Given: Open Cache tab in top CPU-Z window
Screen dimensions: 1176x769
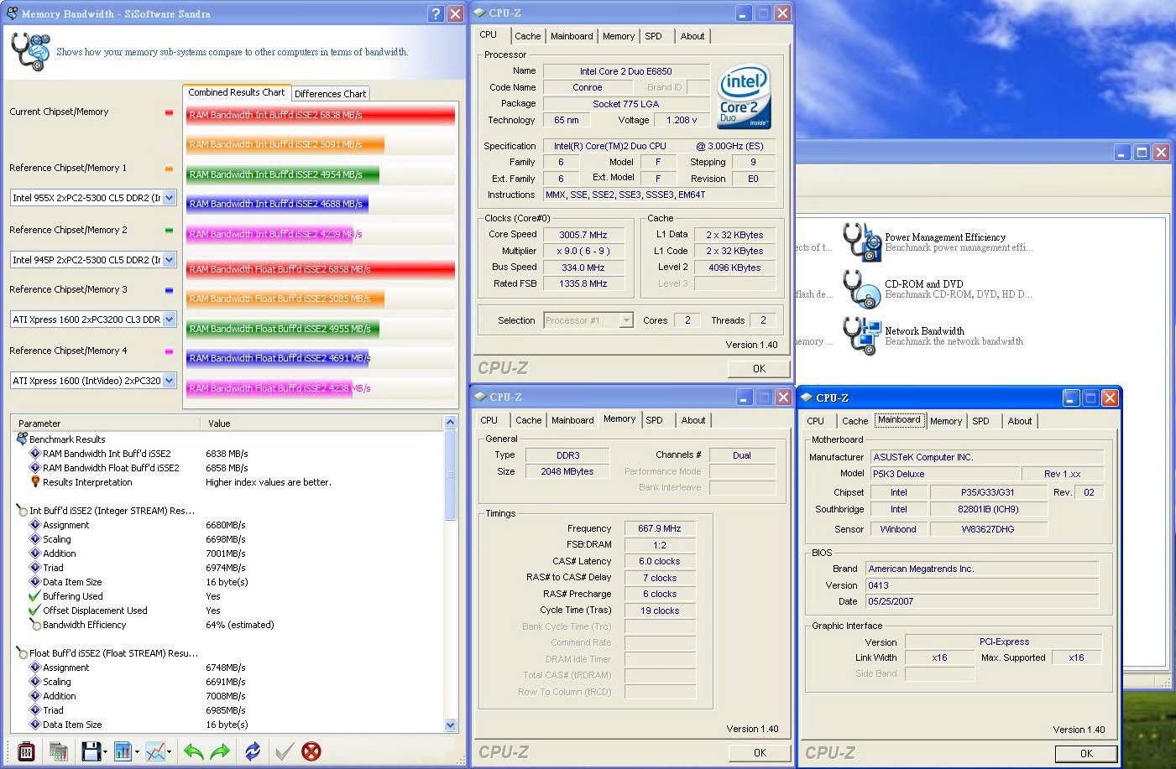Looking at the screenshot, I should pyautogui.click(x=528, y=36).
